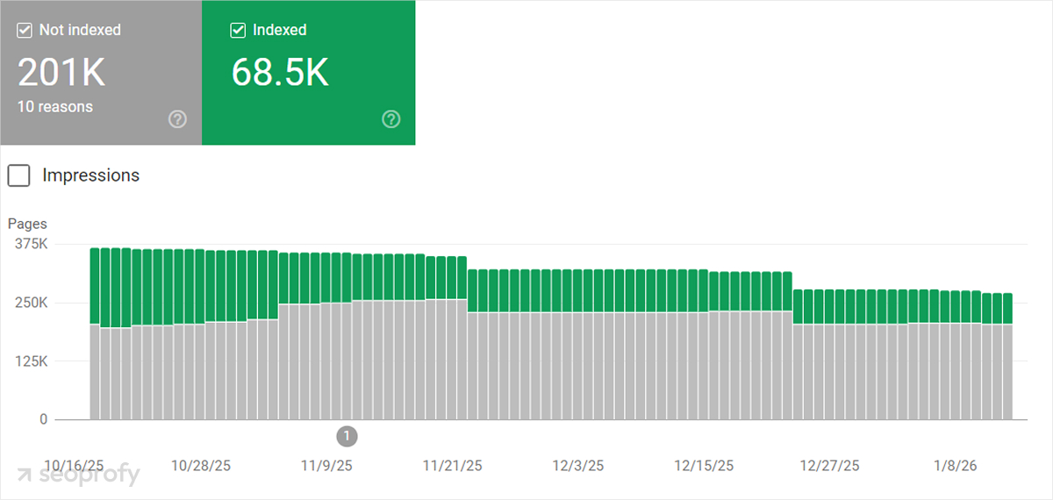Image resolution: width=1053 pixels, height=500 pixels.
Task: Click the 11/21/25 date axis label
Action: click(x=451, y=465)
